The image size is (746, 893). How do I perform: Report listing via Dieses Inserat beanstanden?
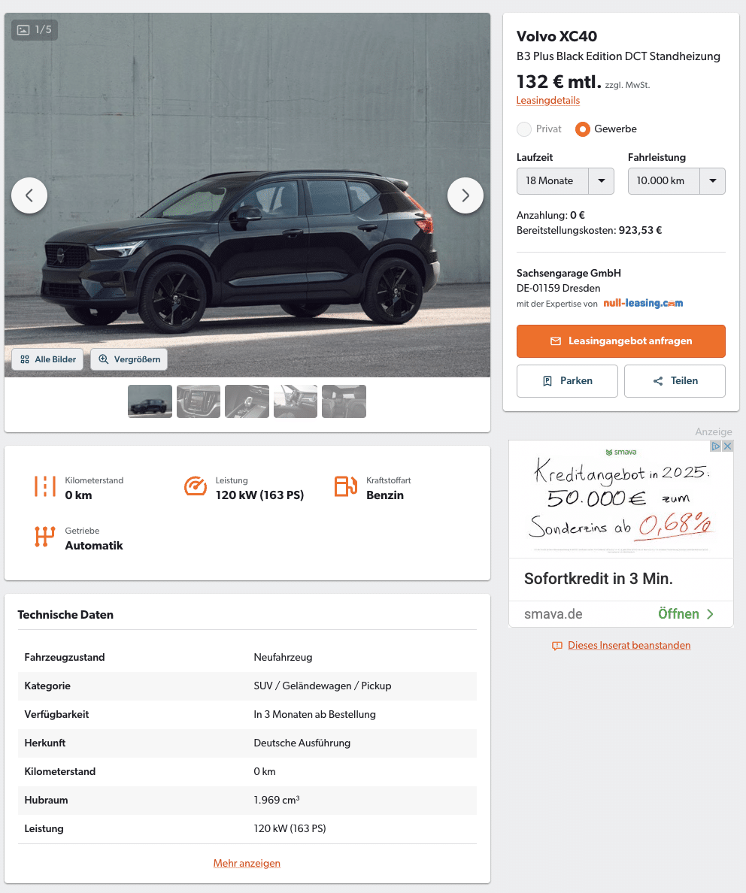pos(629,645)
